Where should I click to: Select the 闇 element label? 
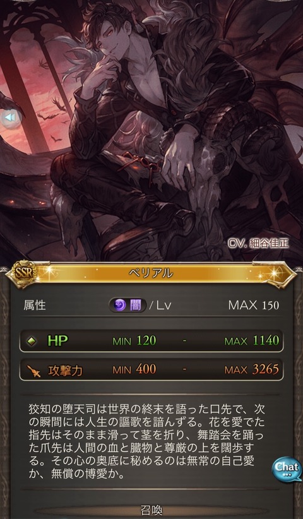pos(136,305)
